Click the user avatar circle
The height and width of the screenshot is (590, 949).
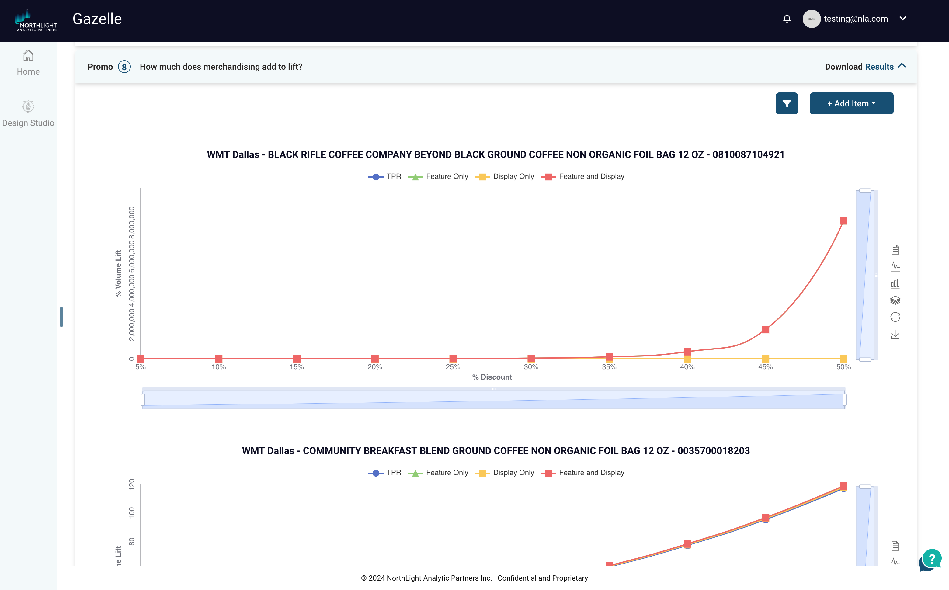[x=811, y=19]
